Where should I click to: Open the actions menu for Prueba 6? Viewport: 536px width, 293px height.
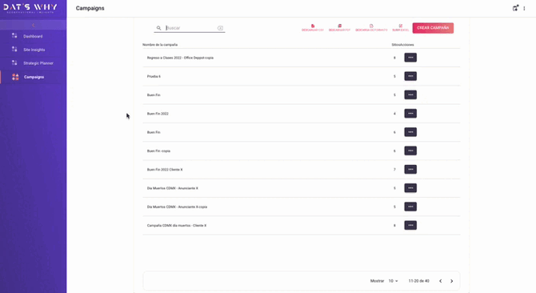(x=410, y=76)
